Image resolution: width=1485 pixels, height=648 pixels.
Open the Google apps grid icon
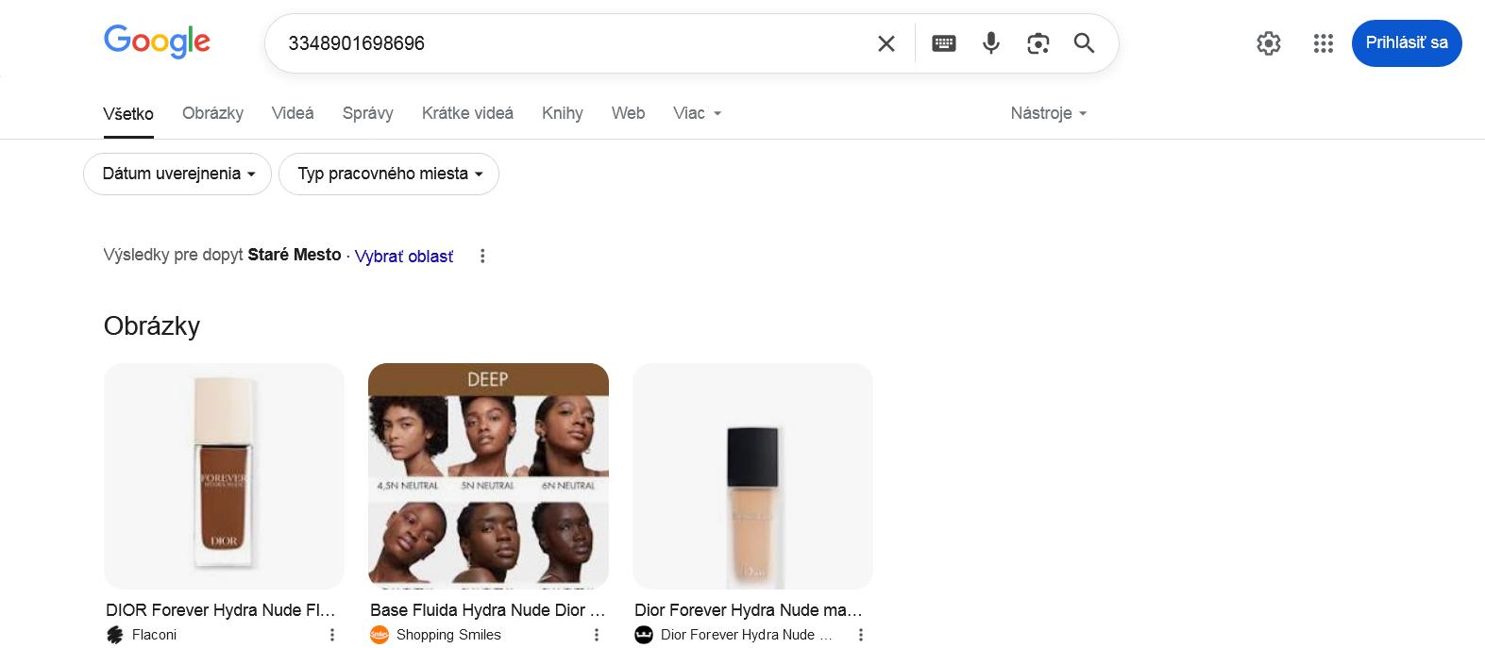tap(1323, 43)
